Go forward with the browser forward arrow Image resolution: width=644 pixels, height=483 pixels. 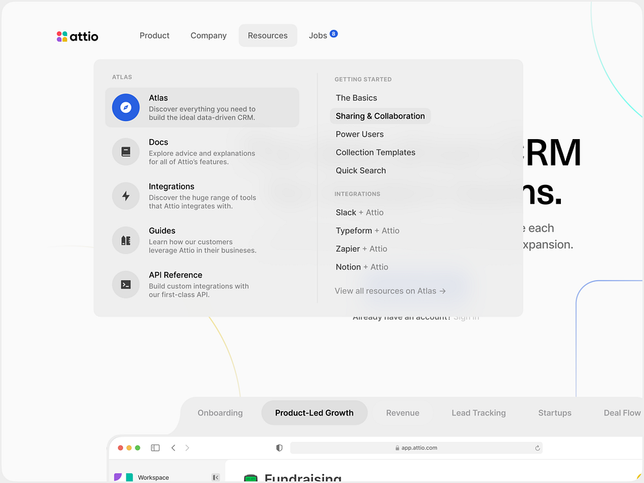coord(187,448)
